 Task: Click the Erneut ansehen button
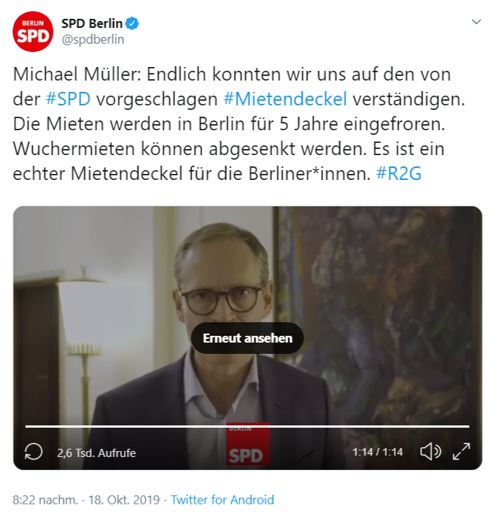(248, 338)
